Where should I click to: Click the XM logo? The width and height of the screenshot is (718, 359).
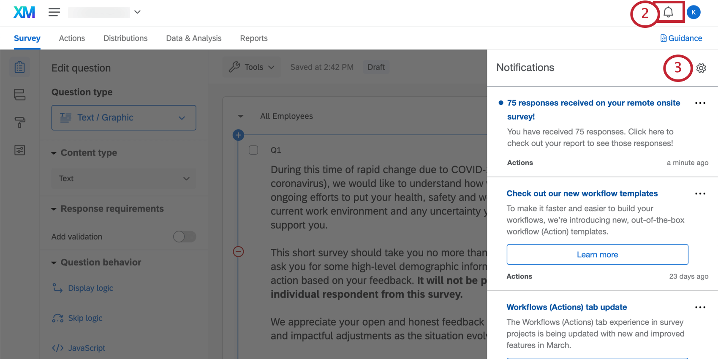click(x=24, y=12)
